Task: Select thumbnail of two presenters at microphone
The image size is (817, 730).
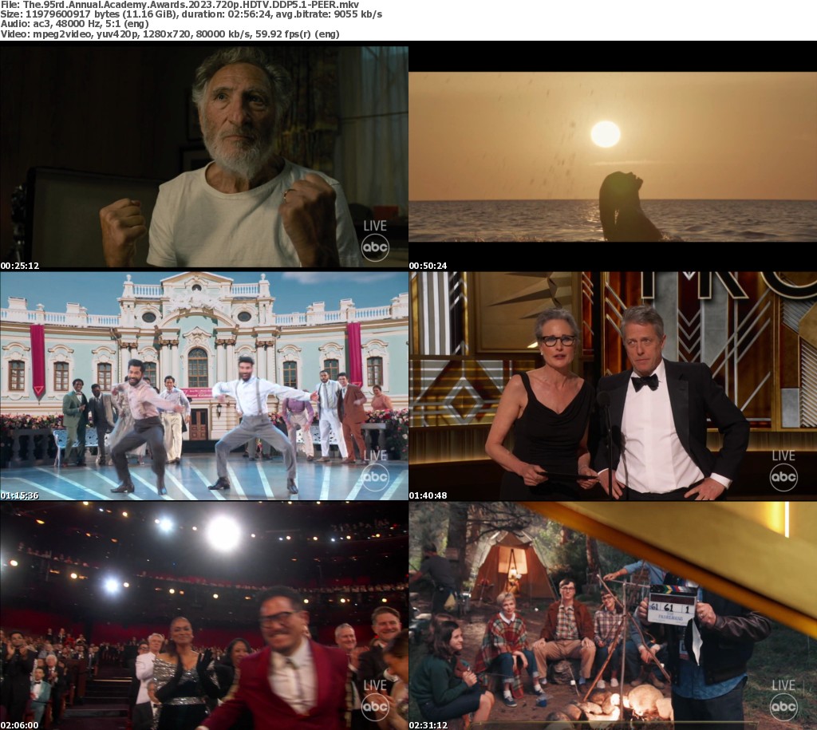Action: point(612,385)
